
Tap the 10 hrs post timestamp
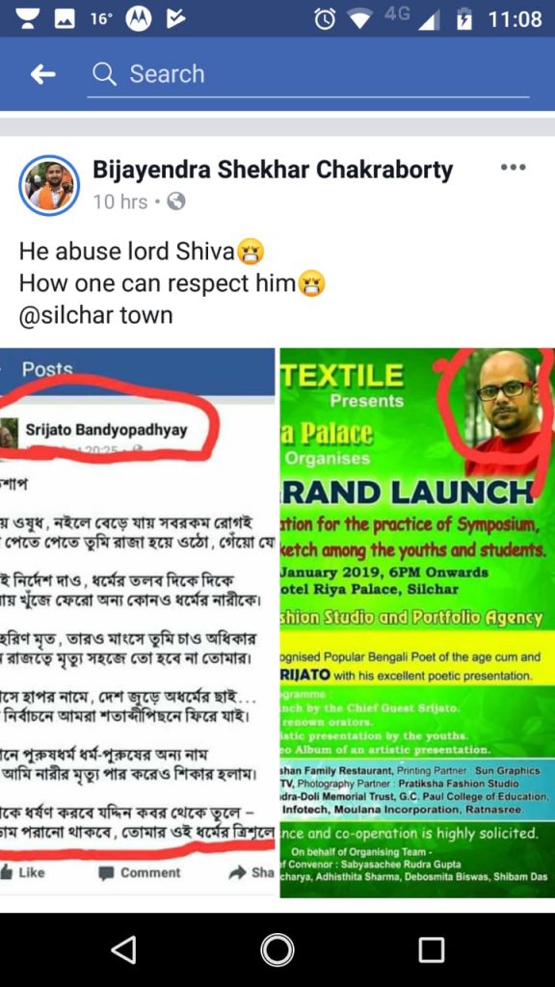(x=120, y=202)
